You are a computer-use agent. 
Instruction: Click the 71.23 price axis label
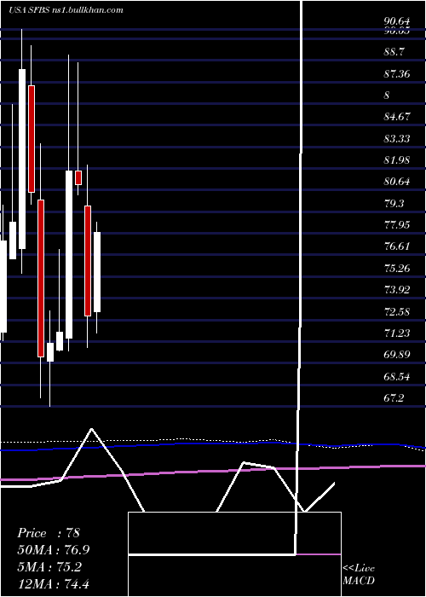tap(397, 333)
